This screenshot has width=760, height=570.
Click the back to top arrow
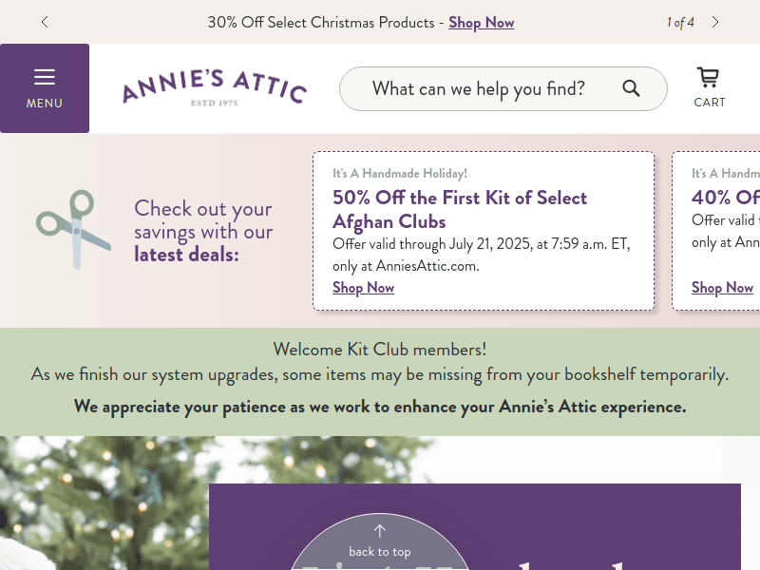[379, 530]
